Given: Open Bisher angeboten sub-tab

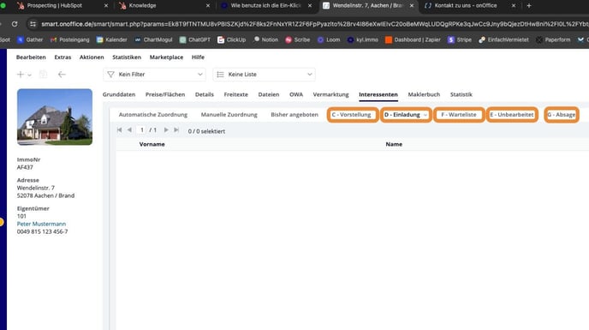Looking at the screenshot, I should click(294, 115).
